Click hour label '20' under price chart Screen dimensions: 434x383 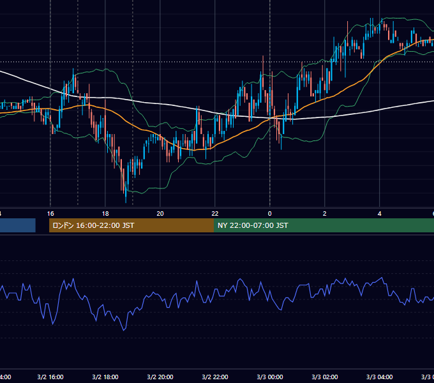pos(160,214)
